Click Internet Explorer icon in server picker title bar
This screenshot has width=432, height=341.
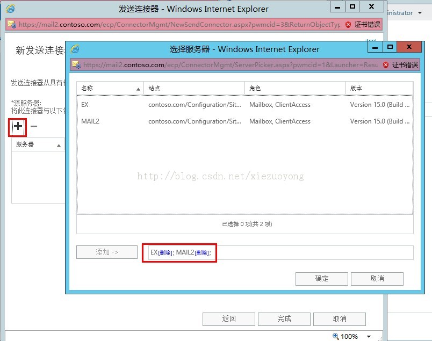75,49
